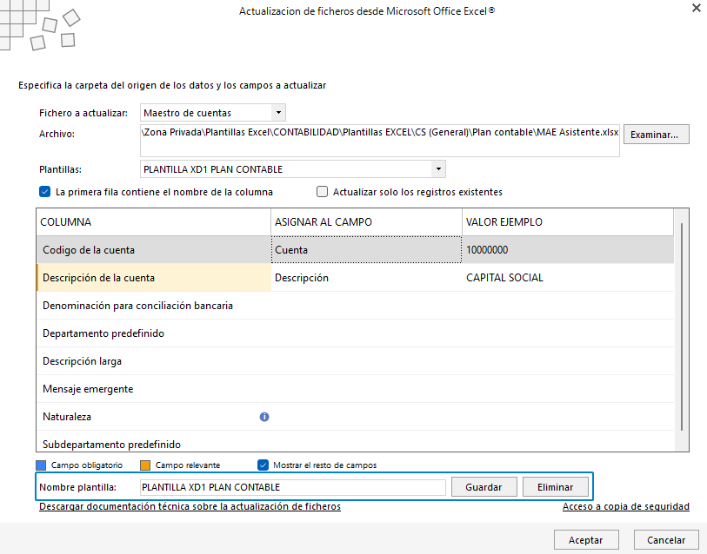
Task: Click the orange 'Campo relevante' legend swatch
Action: [145, 465]
